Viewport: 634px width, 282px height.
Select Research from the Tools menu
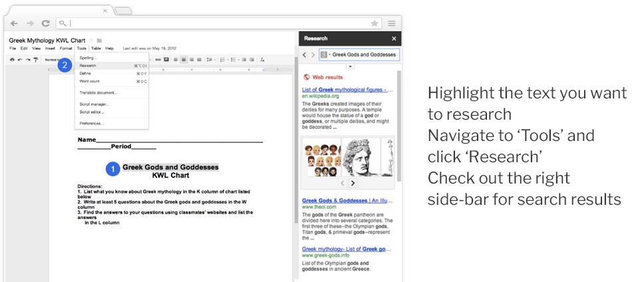click(88, 66)
